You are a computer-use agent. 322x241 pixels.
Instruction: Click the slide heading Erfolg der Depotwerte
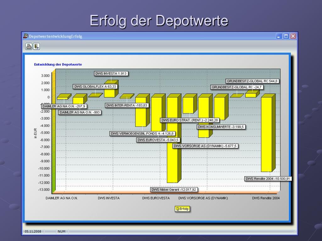click(x=159, y=20)
